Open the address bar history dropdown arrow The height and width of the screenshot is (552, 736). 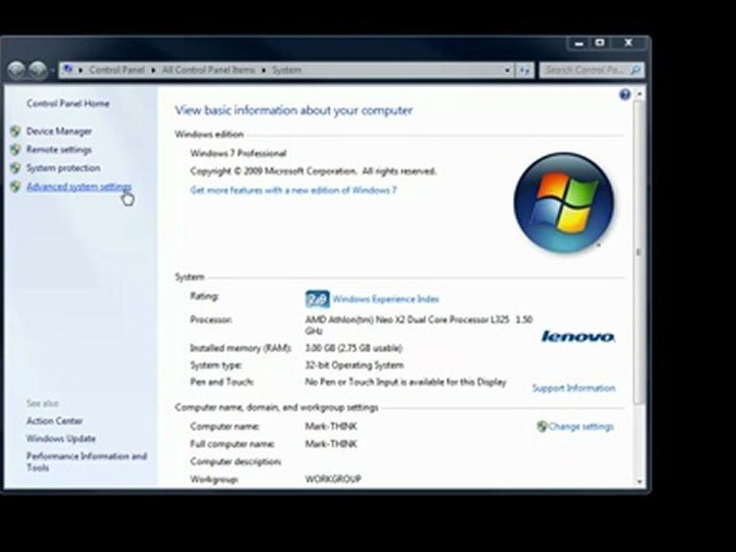(x=508, y=71)
